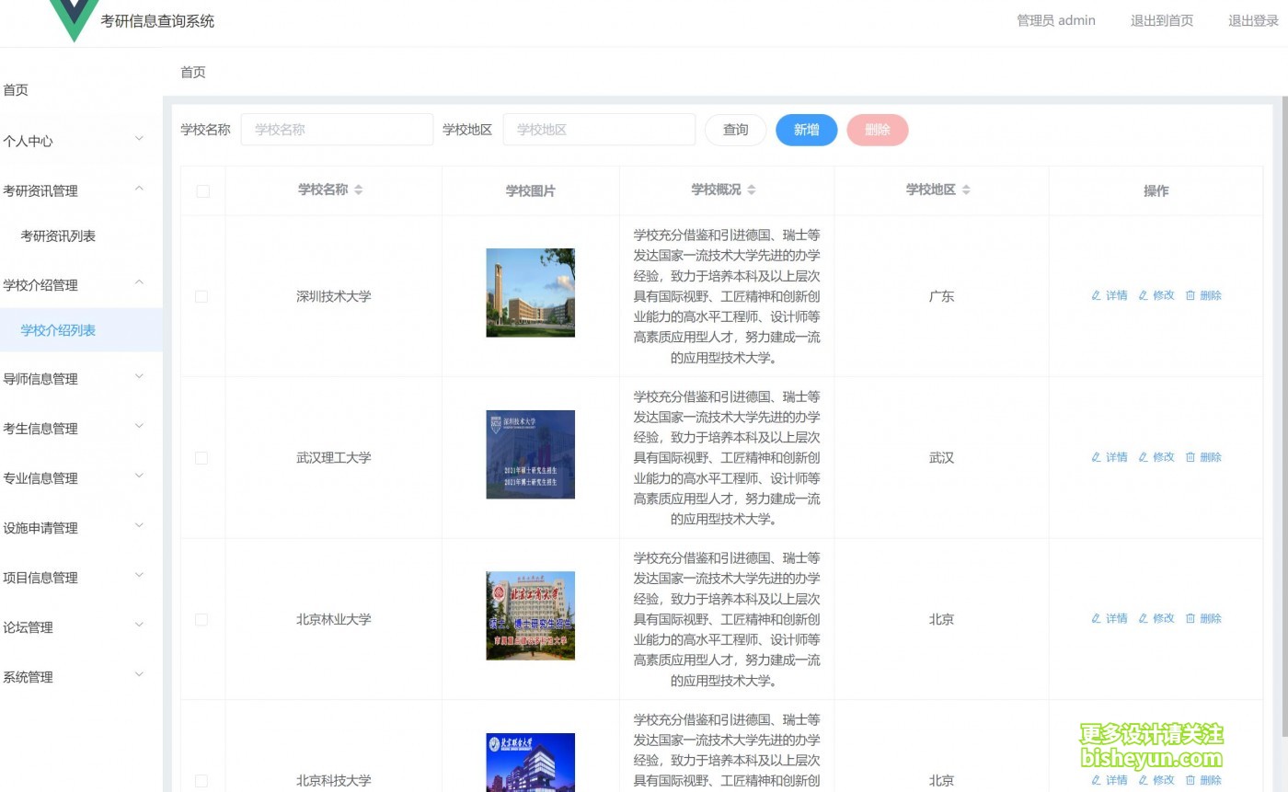Click the 查询 search button

(x=735, y=130)
